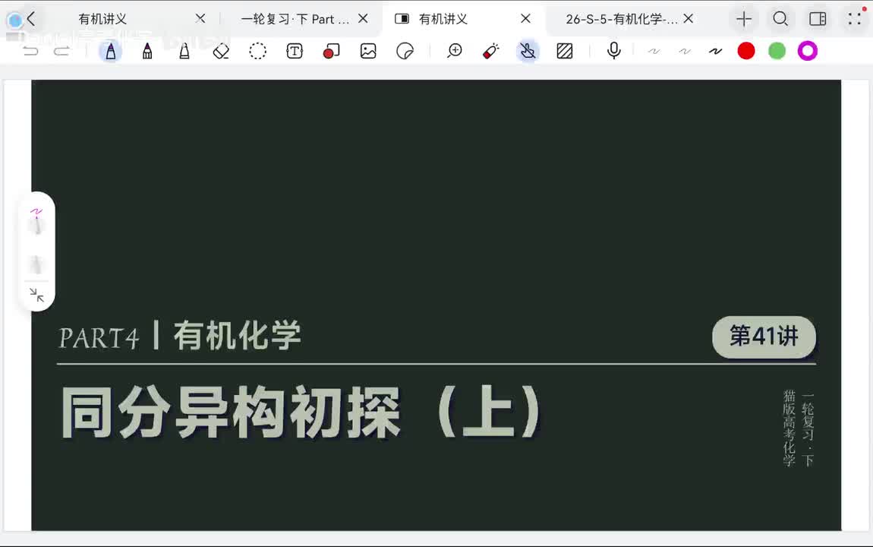
Task: Close the 一轮复习·下 Part tab
Action: tap(363, 19)
